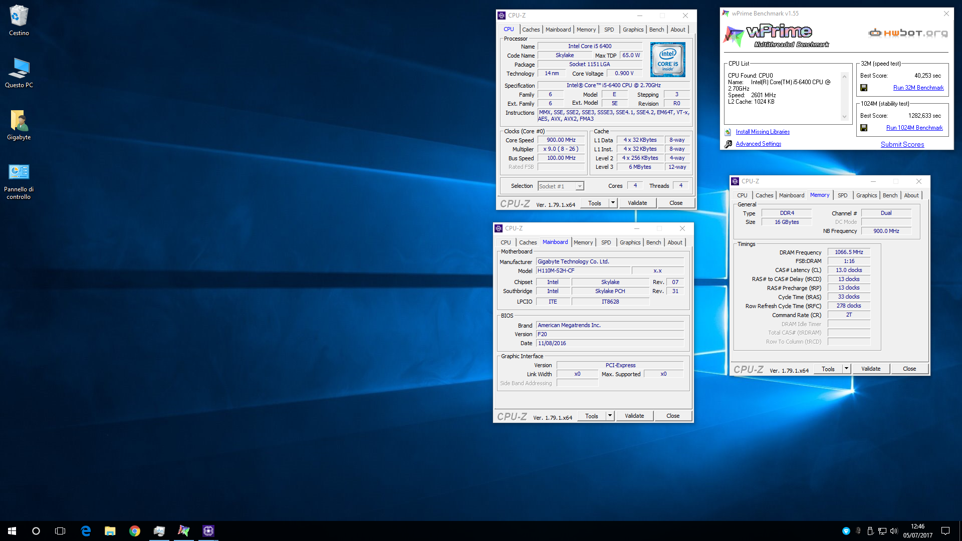Viewport: 962px width, 541px height.
Task: Open the Bench tab in the Memory window
Action: pos(890,195)
